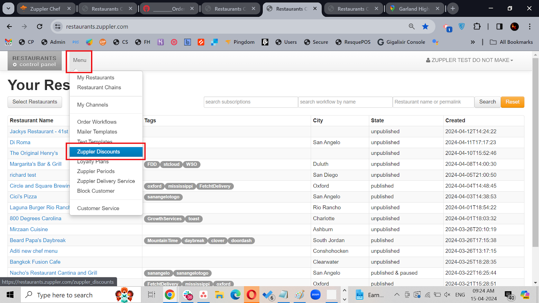Click the GrowthServices tag
This screenshot has width=539, height=303.
coord(164,219)
